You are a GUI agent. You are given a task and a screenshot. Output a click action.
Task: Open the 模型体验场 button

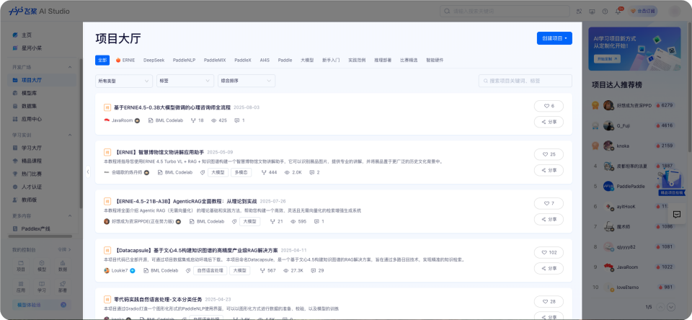(x=42, y=305)
